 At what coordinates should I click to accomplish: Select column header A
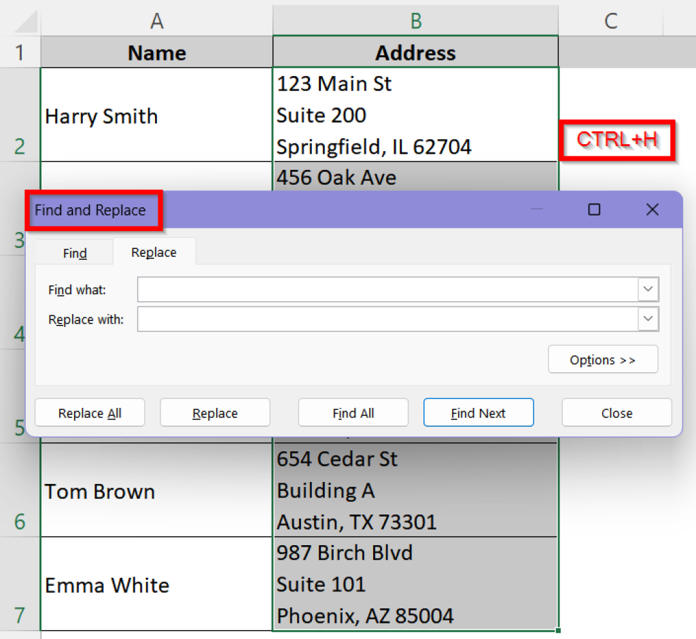(x=156, y=20)
